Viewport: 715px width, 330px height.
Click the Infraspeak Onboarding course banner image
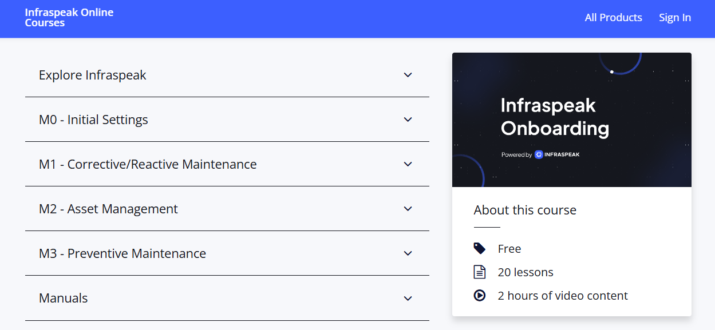coord(572,120)
